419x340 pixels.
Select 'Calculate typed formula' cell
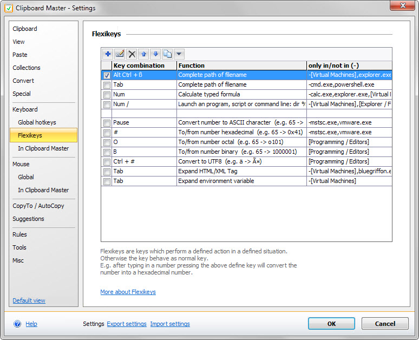pyautogui.click(x=241, y=94)
